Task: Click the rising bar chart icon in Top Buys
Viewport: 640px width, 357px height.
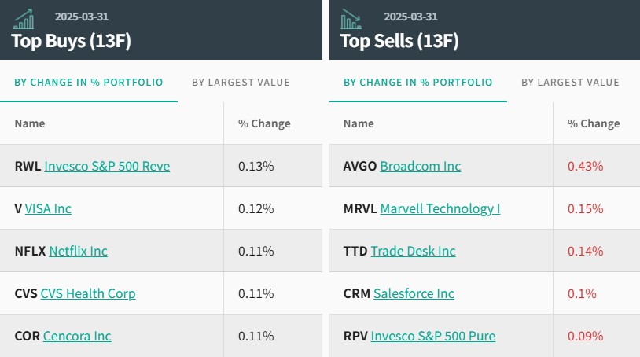Action: (24, 19)
